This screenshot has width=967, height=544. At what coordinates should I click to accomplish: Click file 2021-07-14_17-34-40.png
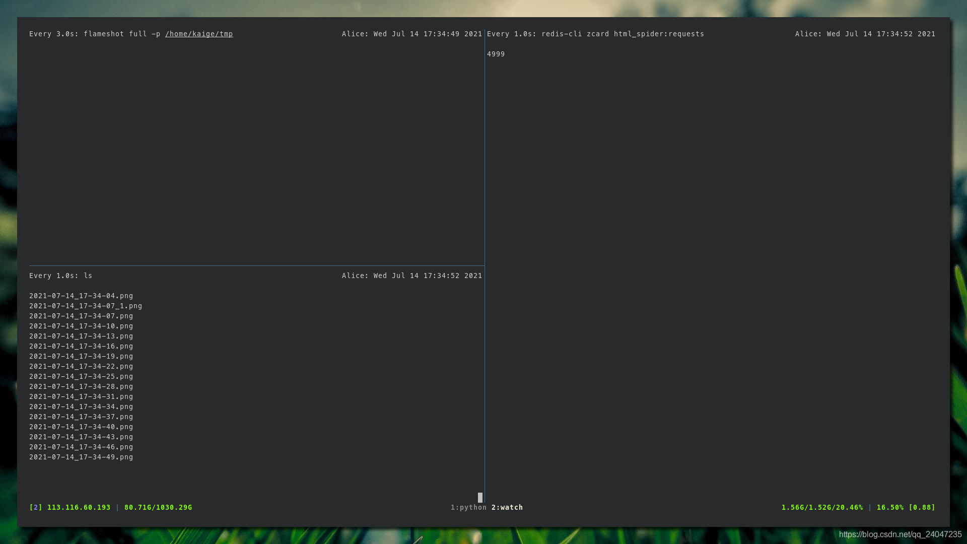point(81,427)
